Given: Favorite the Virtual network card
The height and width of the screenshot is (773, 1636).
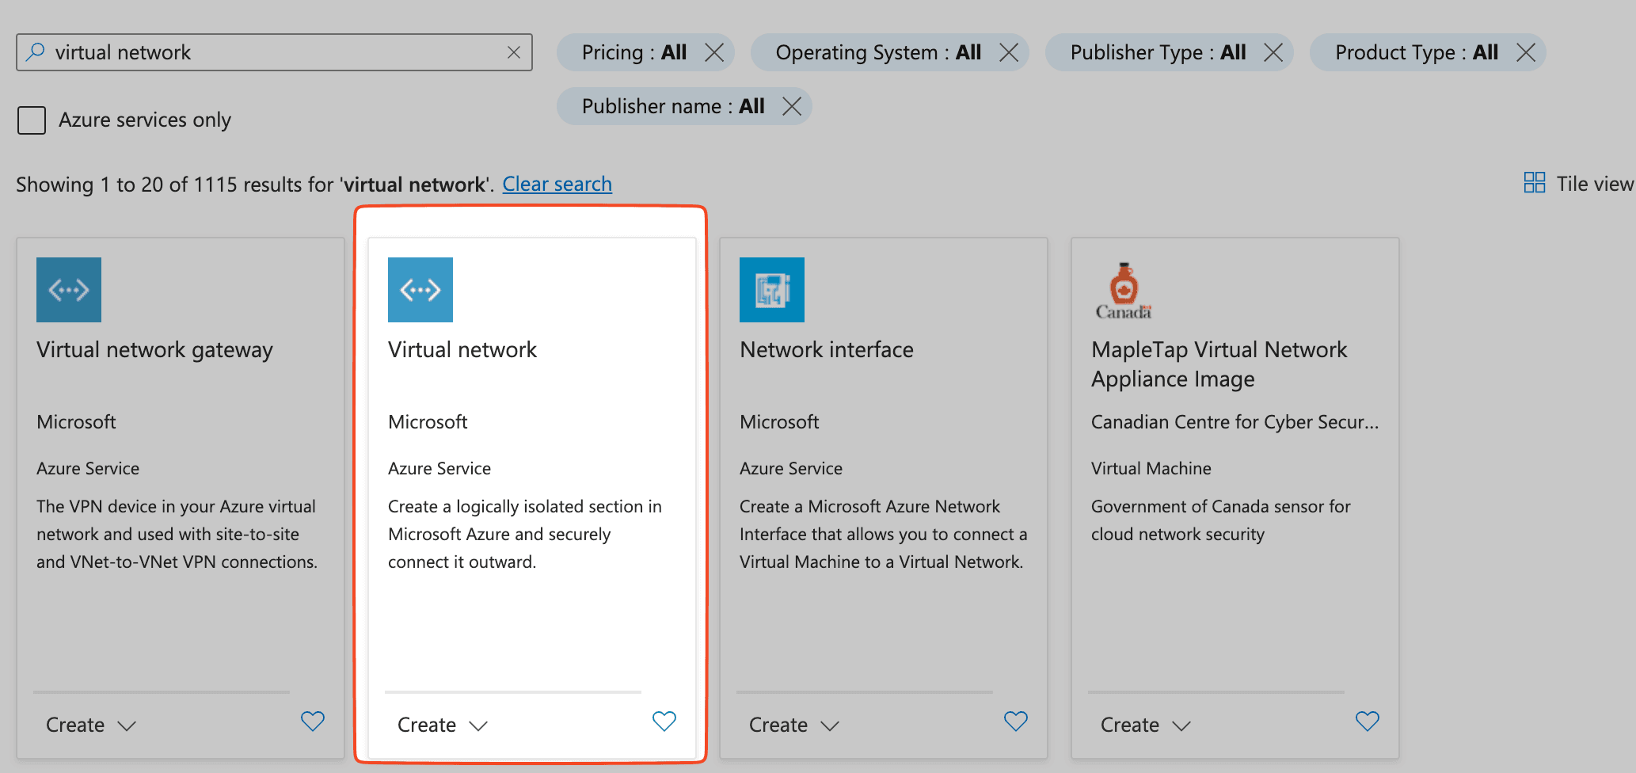Looking at the screenshot, I should [664, 722].
